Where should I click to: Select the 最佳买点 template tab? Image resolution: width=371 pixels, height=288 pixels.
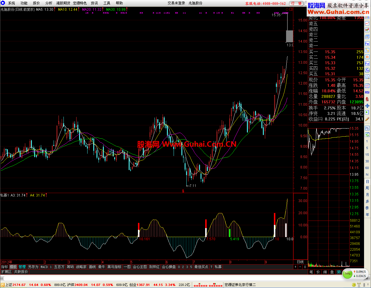[x=201, y=267]
